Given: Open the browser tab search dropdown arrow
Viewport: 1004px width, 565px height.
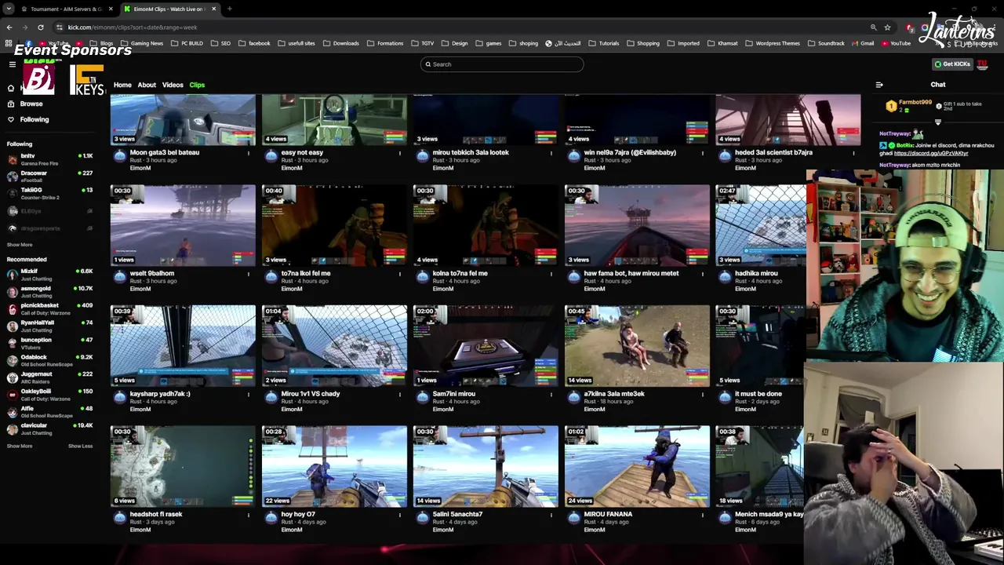Looking at the screenshot, I should pos(10,9).
